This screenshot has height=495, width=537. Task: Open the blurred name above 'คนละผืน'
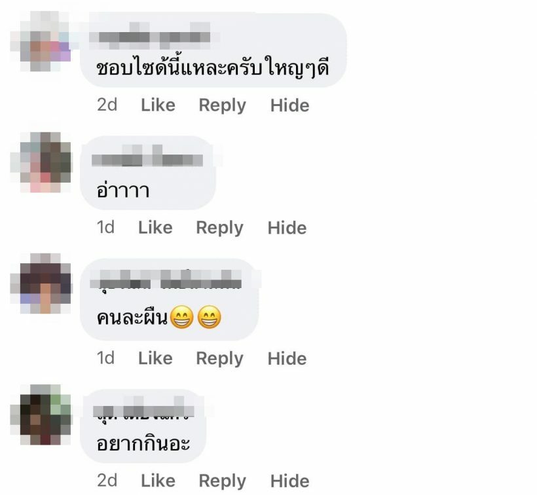click(x=166, y=280)
